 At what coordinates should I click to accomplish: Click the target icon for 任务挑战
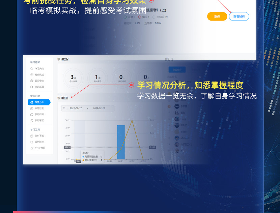pyautogui.click(x=32, y=75)
